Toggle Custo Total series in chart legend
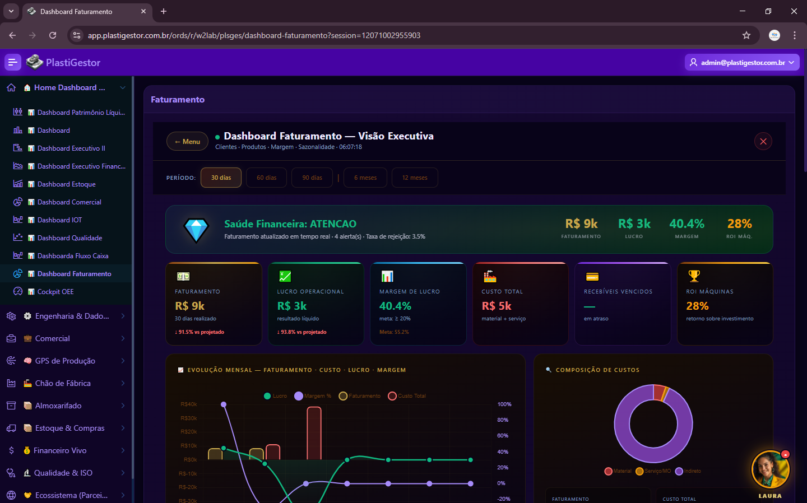This screenshot has width=807, height=503. (x=407, y=396)
